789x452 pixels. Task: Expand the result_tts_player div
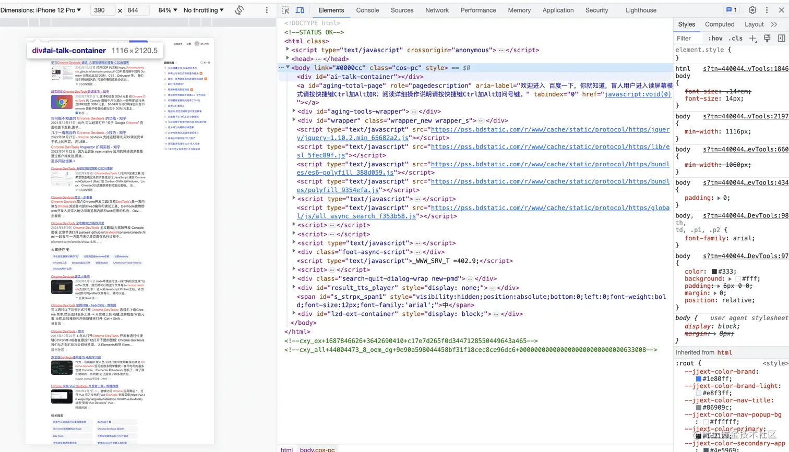(294, 287)
